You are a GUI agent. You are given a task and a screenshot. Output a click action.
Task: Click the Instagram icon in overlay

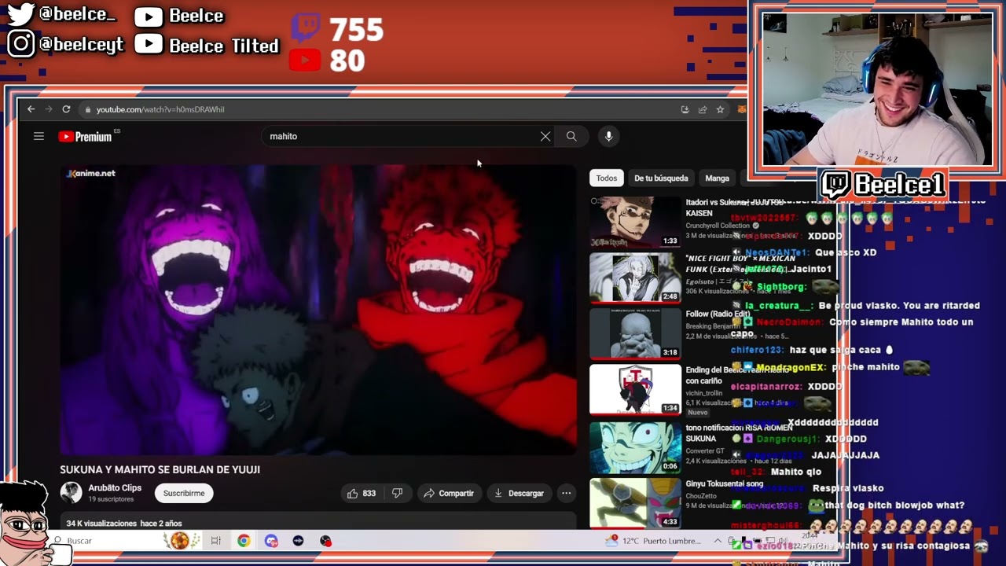[x=20, y=44]
